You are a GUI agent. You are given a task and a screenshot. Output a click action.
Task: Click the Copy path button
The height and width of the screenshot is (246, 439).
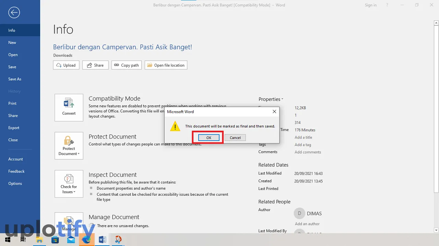[x=127, y=65]
